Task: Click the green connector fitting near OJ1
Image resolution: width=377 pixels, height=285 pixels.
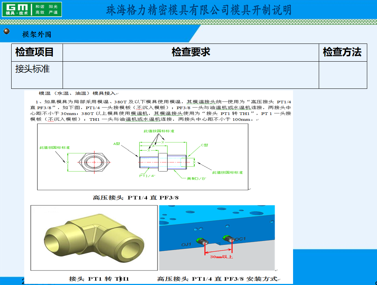Action: click(x=202, y=241)
